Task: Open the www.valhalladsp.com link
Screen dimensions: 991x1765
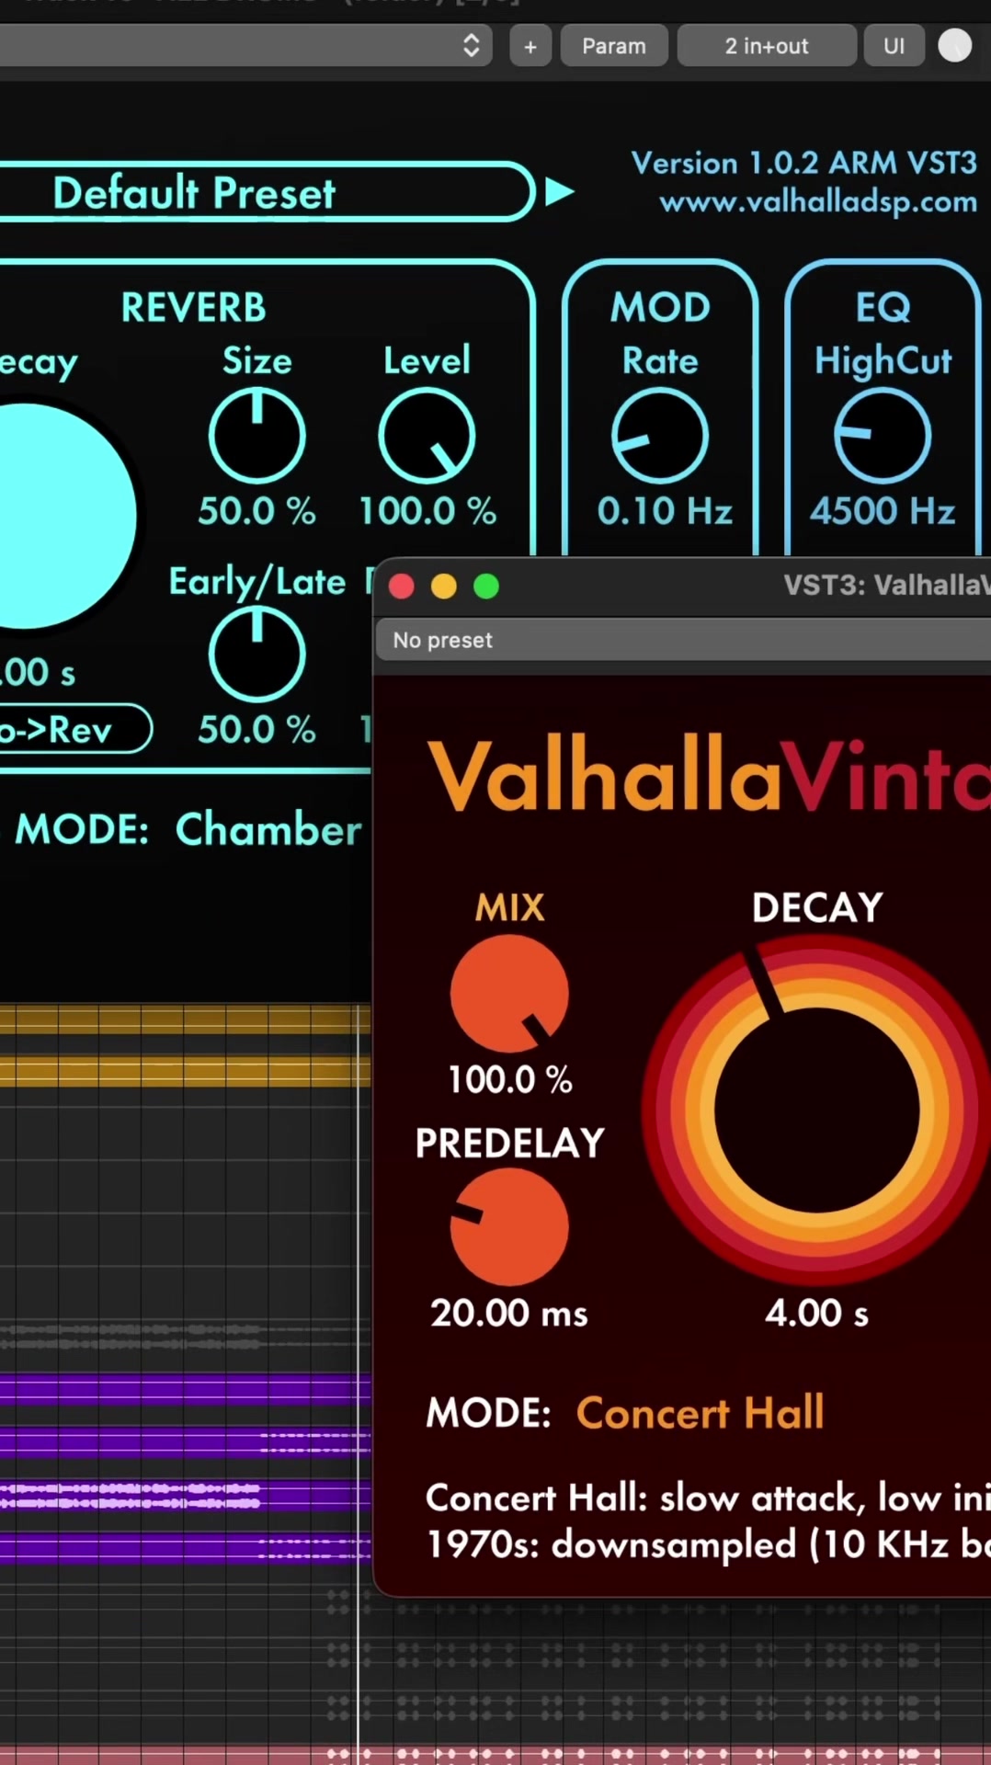Action: [x=818, y=202]
